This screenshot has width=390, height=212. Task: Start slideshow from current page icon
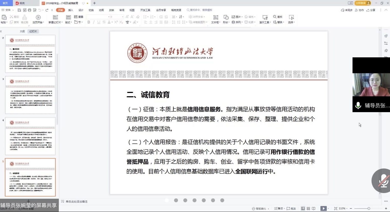(x=38, y=17)
